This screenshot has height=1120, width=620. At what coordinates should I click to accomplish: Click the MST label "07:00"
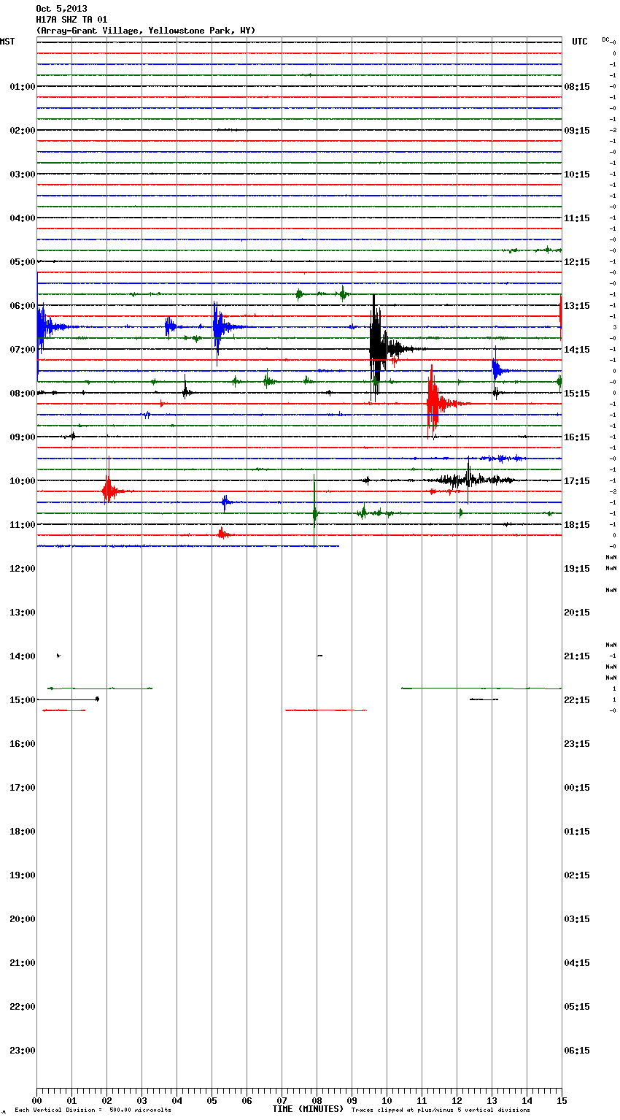coord(23,350)
